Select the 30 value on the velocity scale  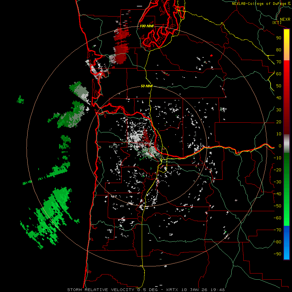(x=279, y=110)
